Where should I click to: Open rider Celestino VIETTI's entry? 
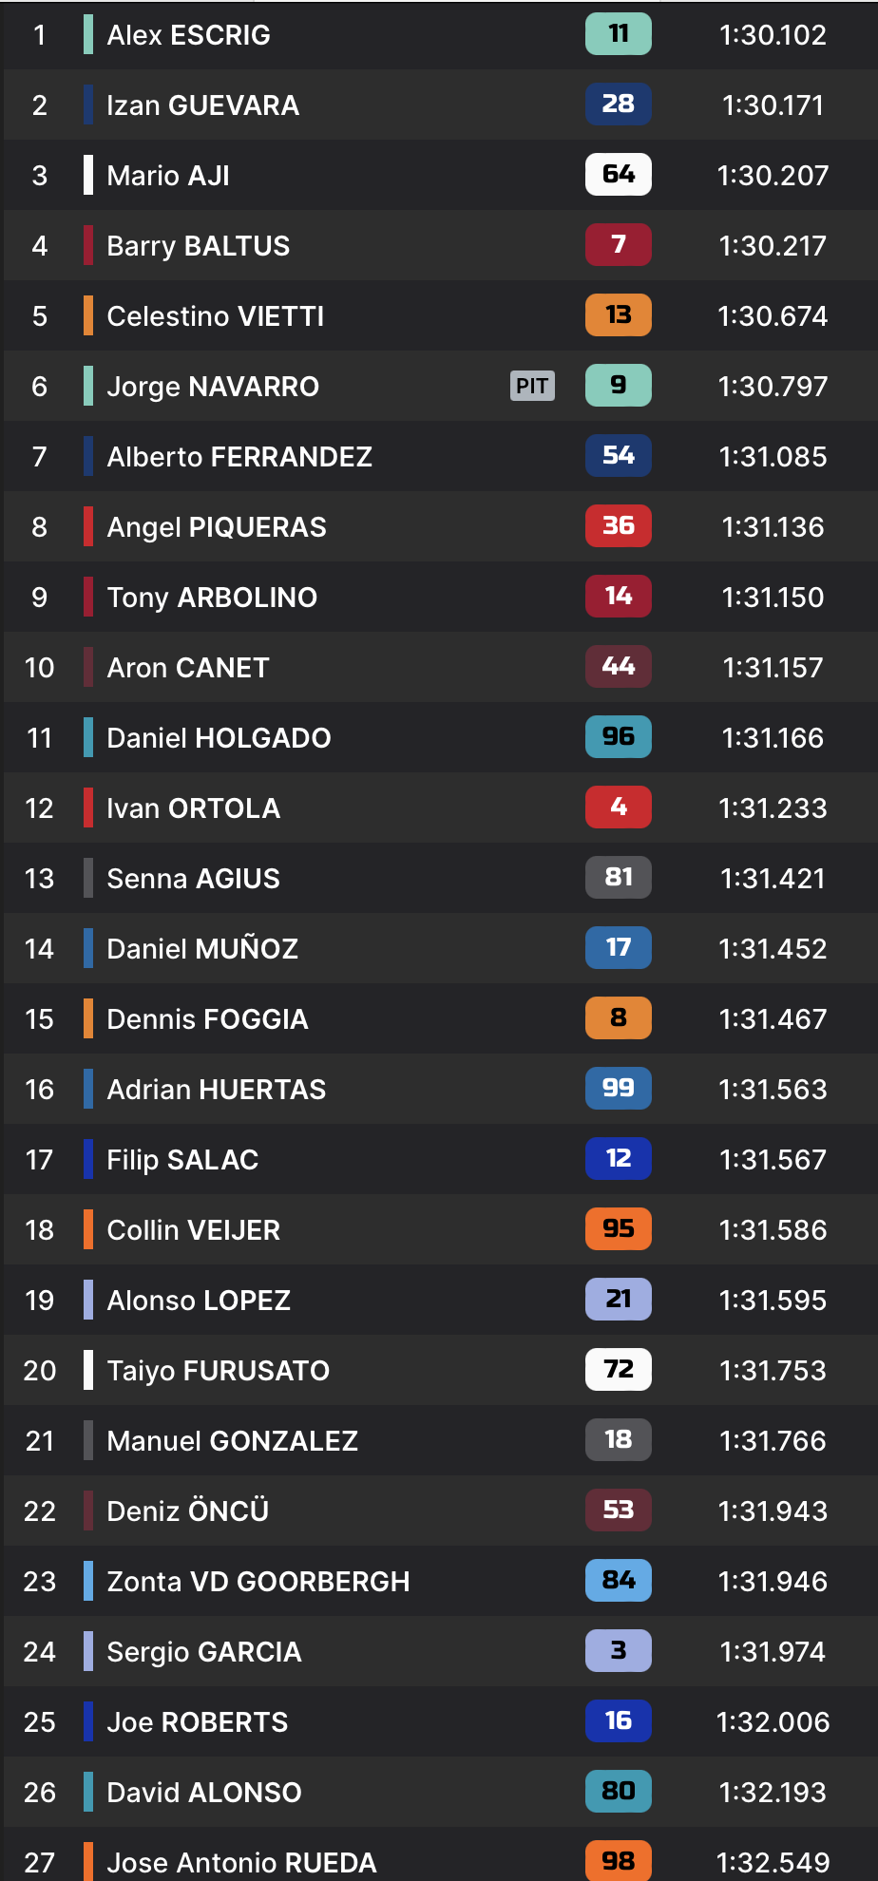tap(216, 315)
